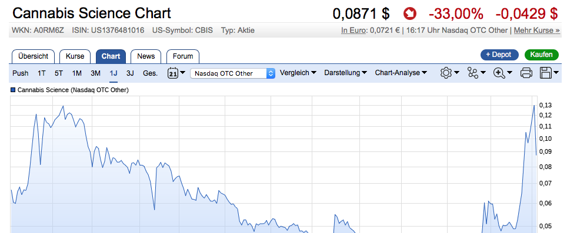Click the -33,00% change value

click(456, 14)
